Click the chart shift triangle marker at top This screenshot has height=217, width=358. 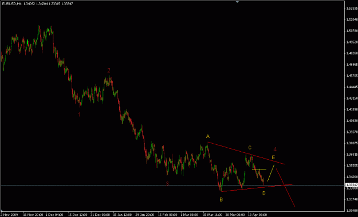pos(238,2)
